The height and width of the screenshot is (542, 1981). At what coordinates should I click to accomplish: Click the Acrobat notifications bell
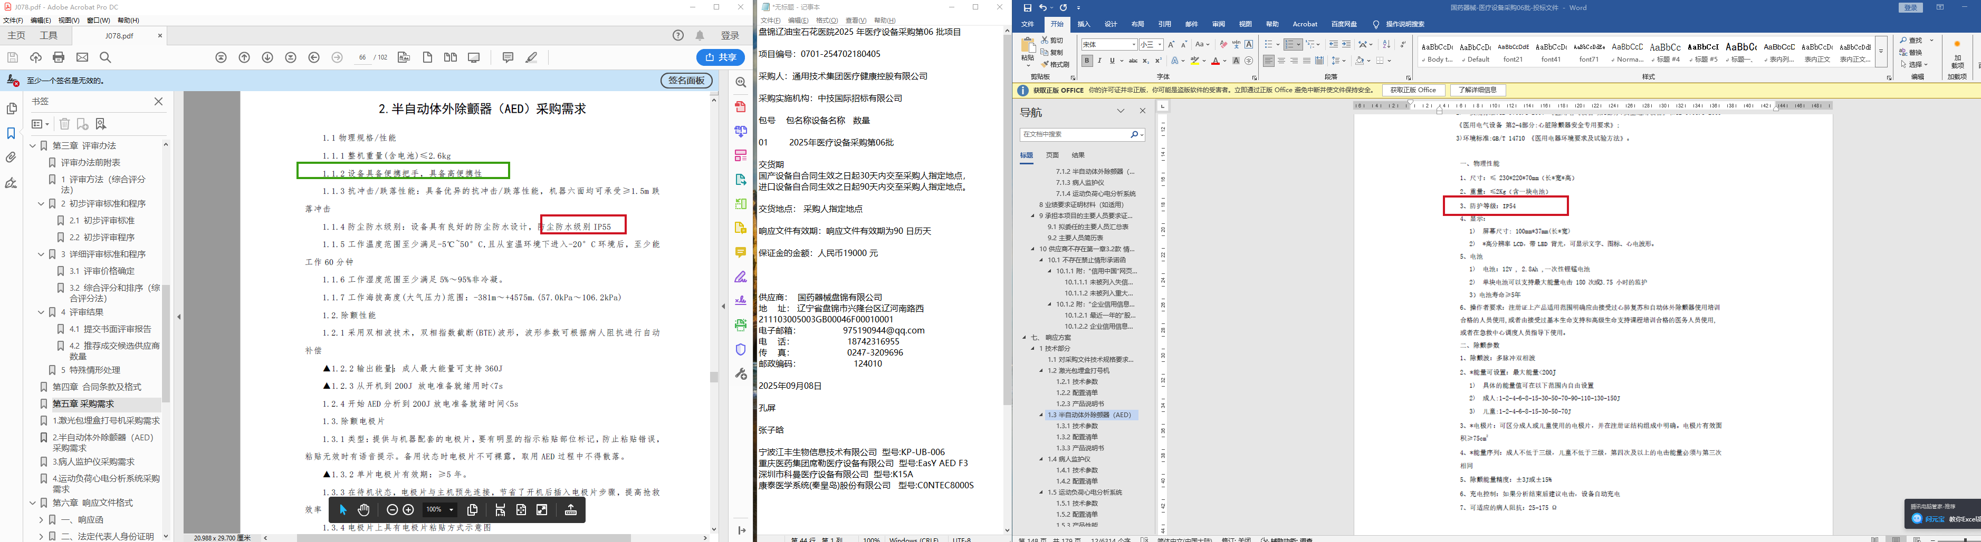[x=700, y=35]
